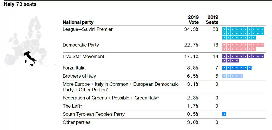Viewport: 272px width, 130px height.
Task: Click the Five Star Movement purple seats
Action: click(x=243, y=58)
